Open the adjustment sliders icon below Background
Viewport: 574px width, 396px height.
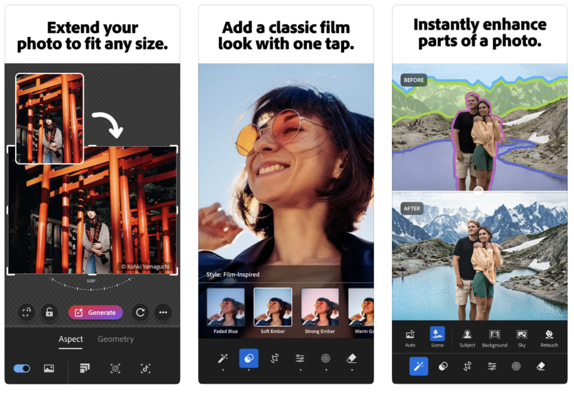click(492, 366)
